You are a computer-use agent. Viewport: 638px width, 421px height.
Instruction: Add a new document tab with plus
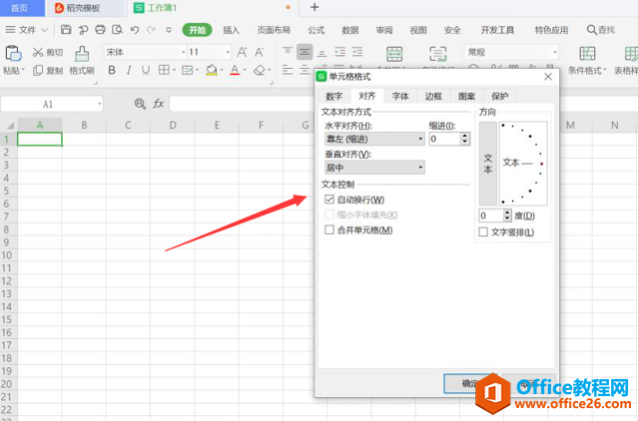(315, 7)
